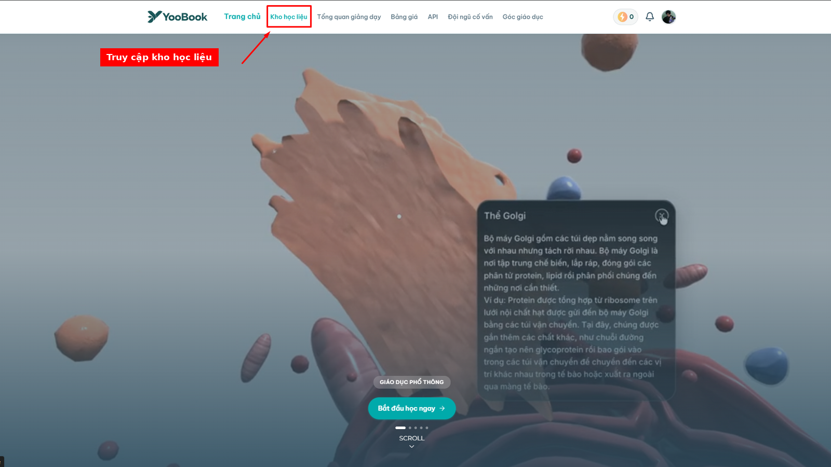Screen dimensions: 831x467
Task: Open the API menu item
Action: point(433,17)
